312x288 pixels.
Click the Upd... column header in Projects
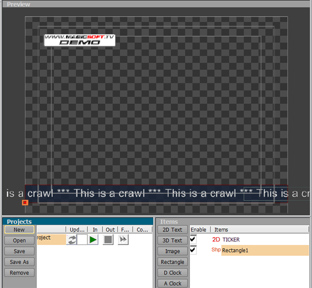(77, 229)
